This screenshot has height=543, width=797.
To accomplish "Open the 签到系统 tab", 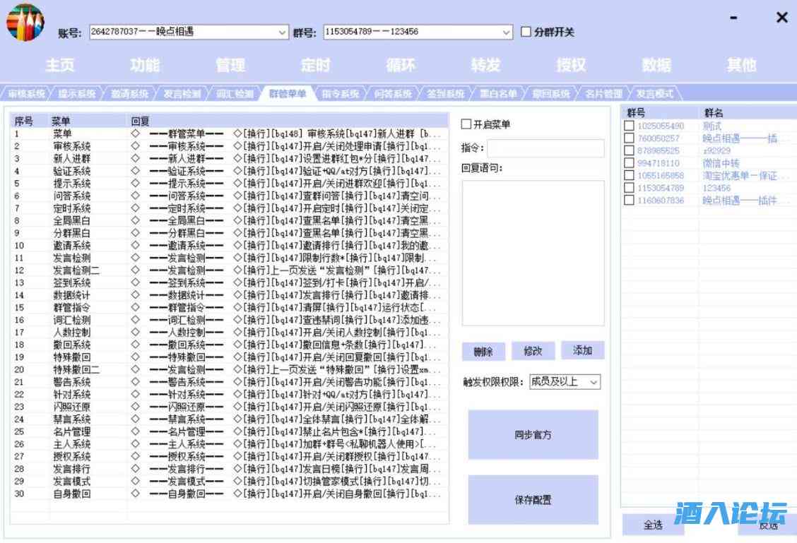I will click(445, 93).
